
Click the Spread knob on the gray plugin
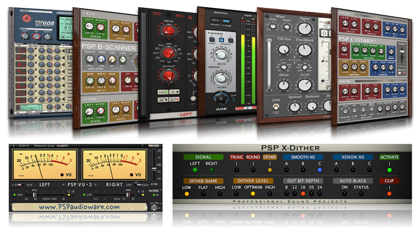pyautogui.click(x=295, y=106)
